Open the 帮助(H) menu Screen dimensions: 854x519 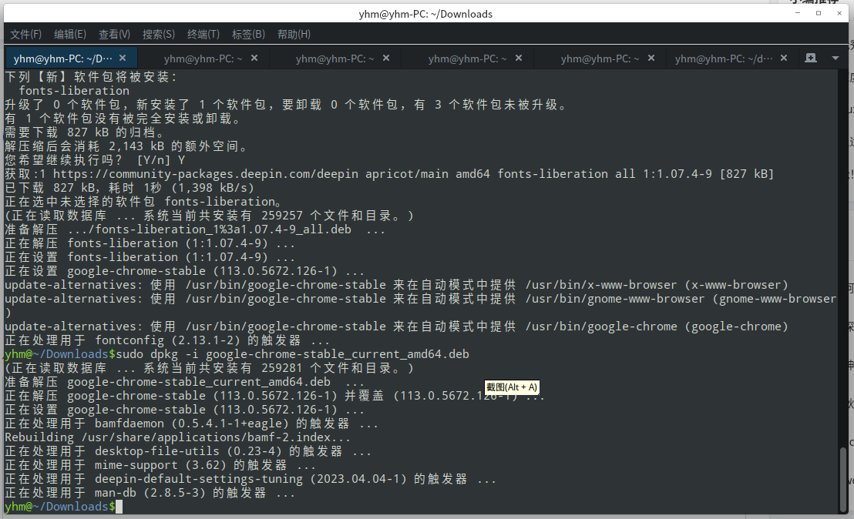(x=293, y=34)
